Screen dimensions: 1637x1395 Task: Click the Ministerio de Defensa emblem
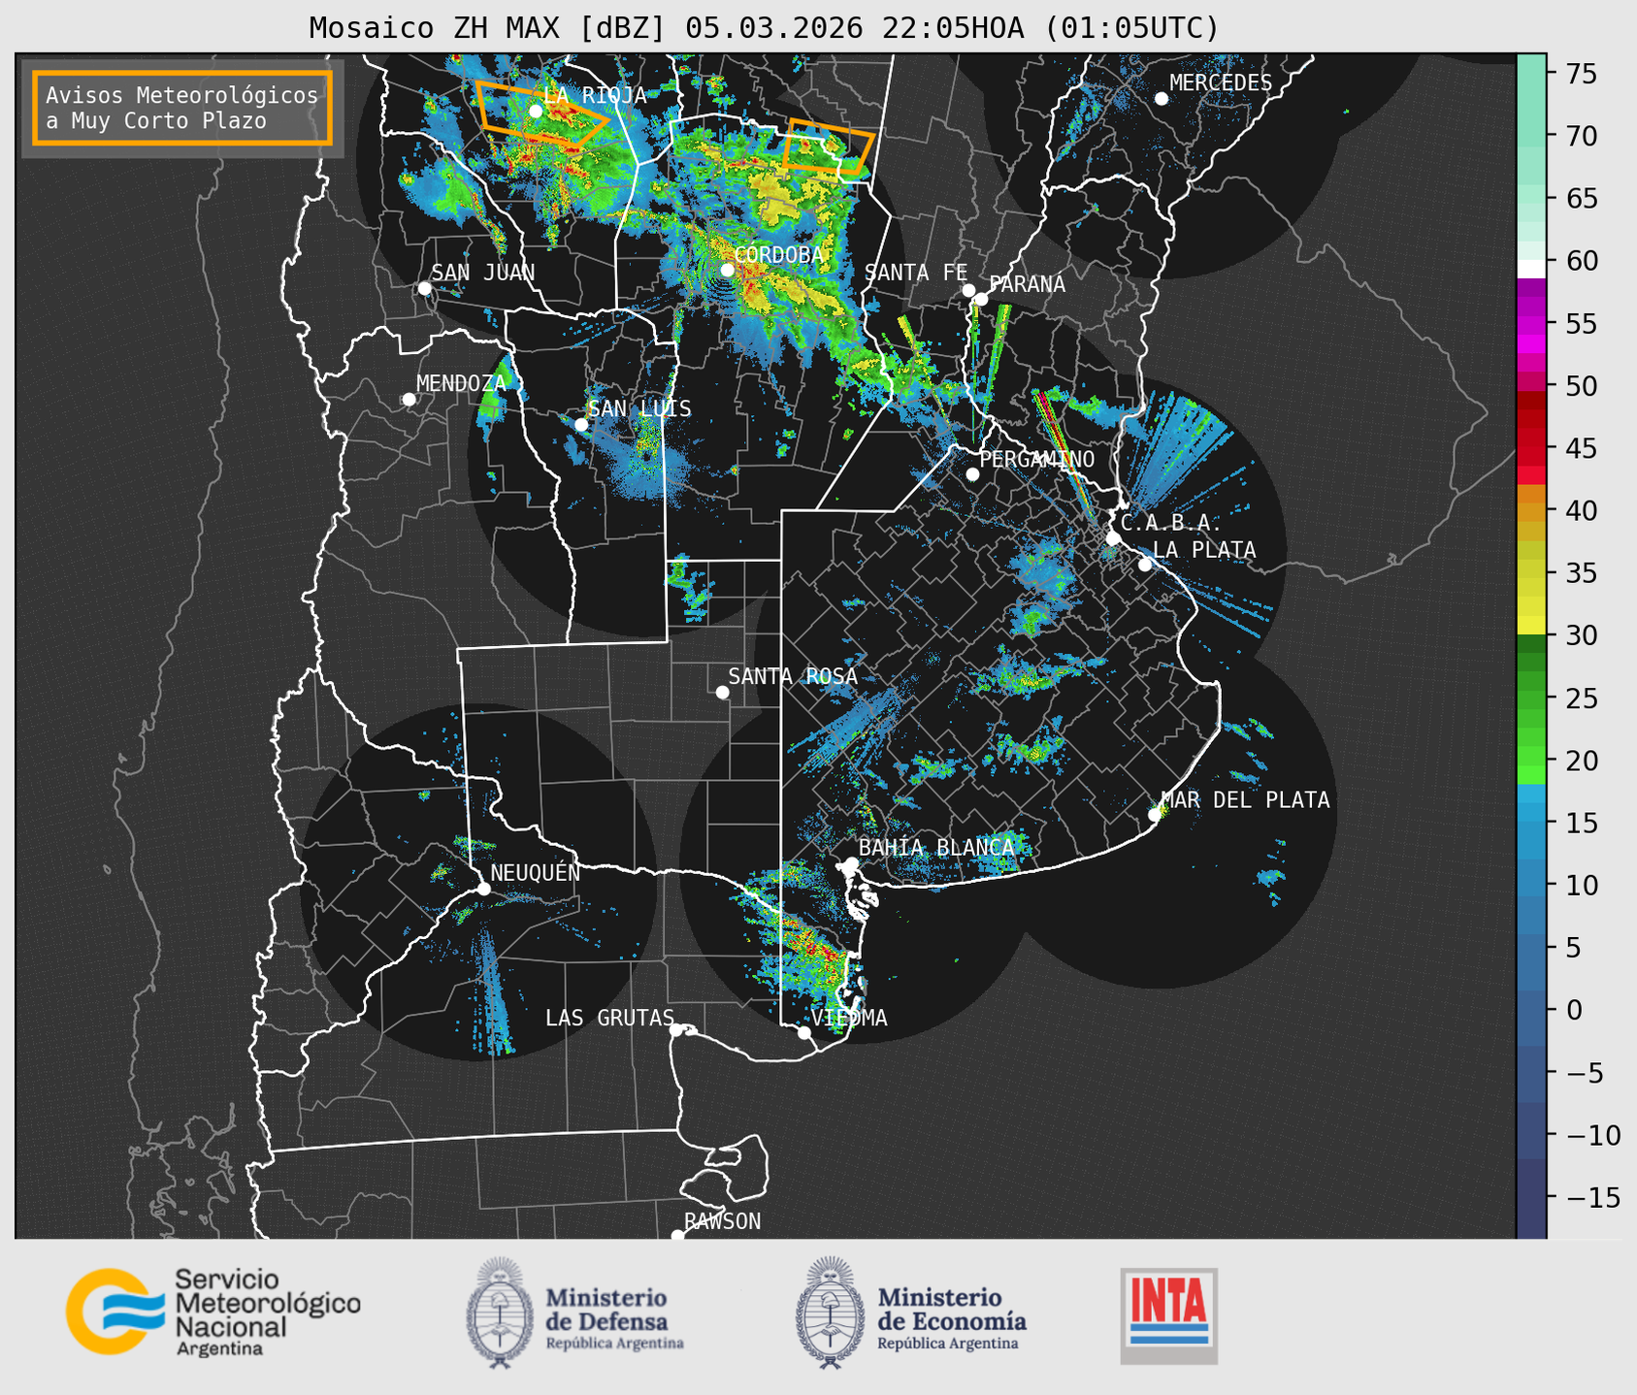tap(501, 1313)
